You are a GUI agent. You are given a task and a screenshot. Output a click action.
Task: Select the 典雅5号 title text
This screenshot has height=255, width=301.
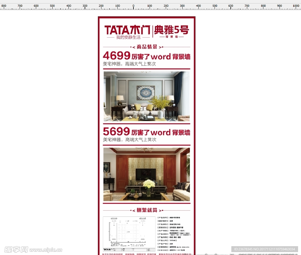[171, 30]
